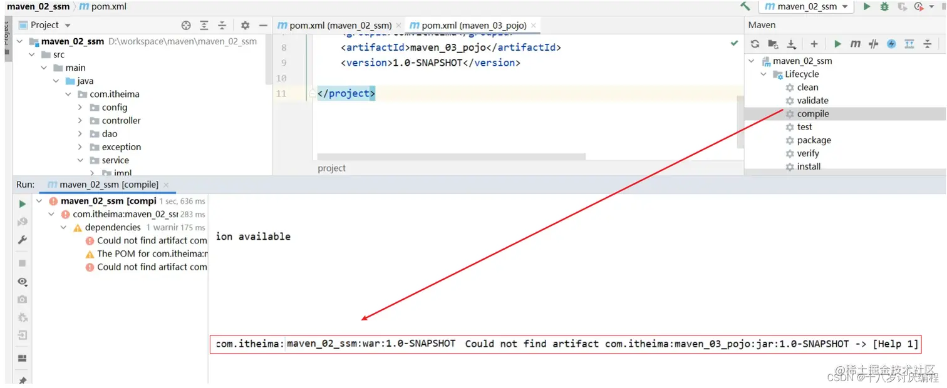Select the exception package

pyautogui.click(x=122, y=147)
